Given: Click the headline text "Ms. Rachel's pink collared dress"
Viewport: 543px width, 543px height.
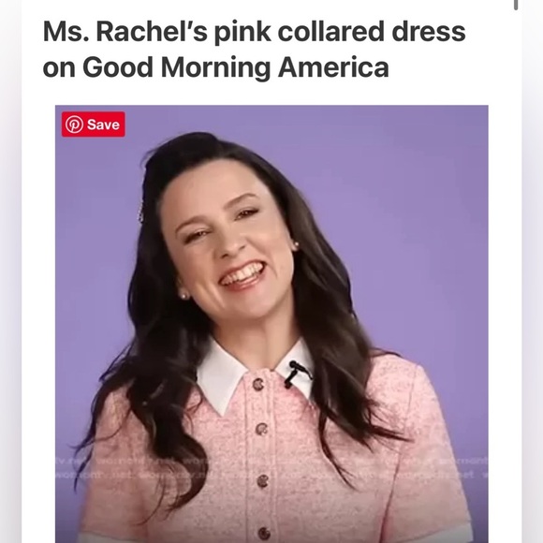Looking at the screenshot, I should pos(254,32).
